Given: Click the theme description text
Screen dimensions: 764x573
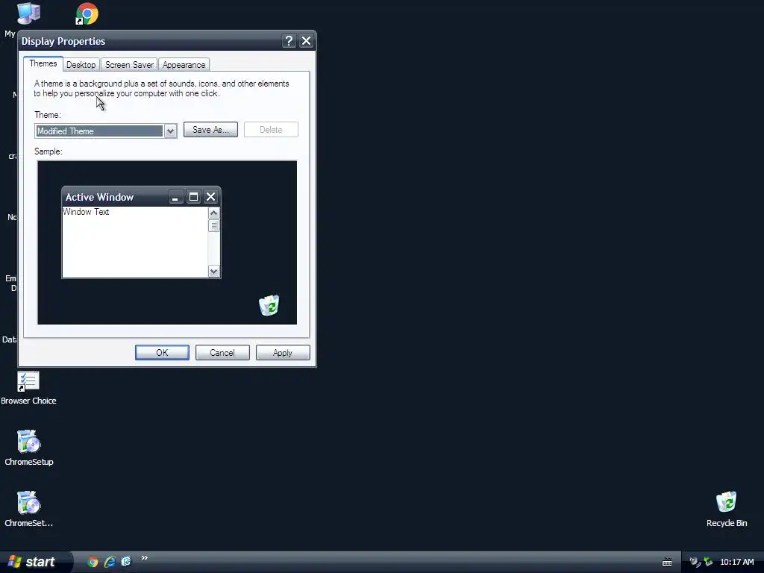Looking at the screenshot, I should click(161, 89).
